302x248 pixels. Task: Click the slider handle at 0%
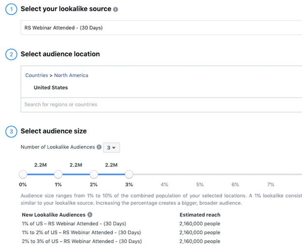(x=23, y=174)
